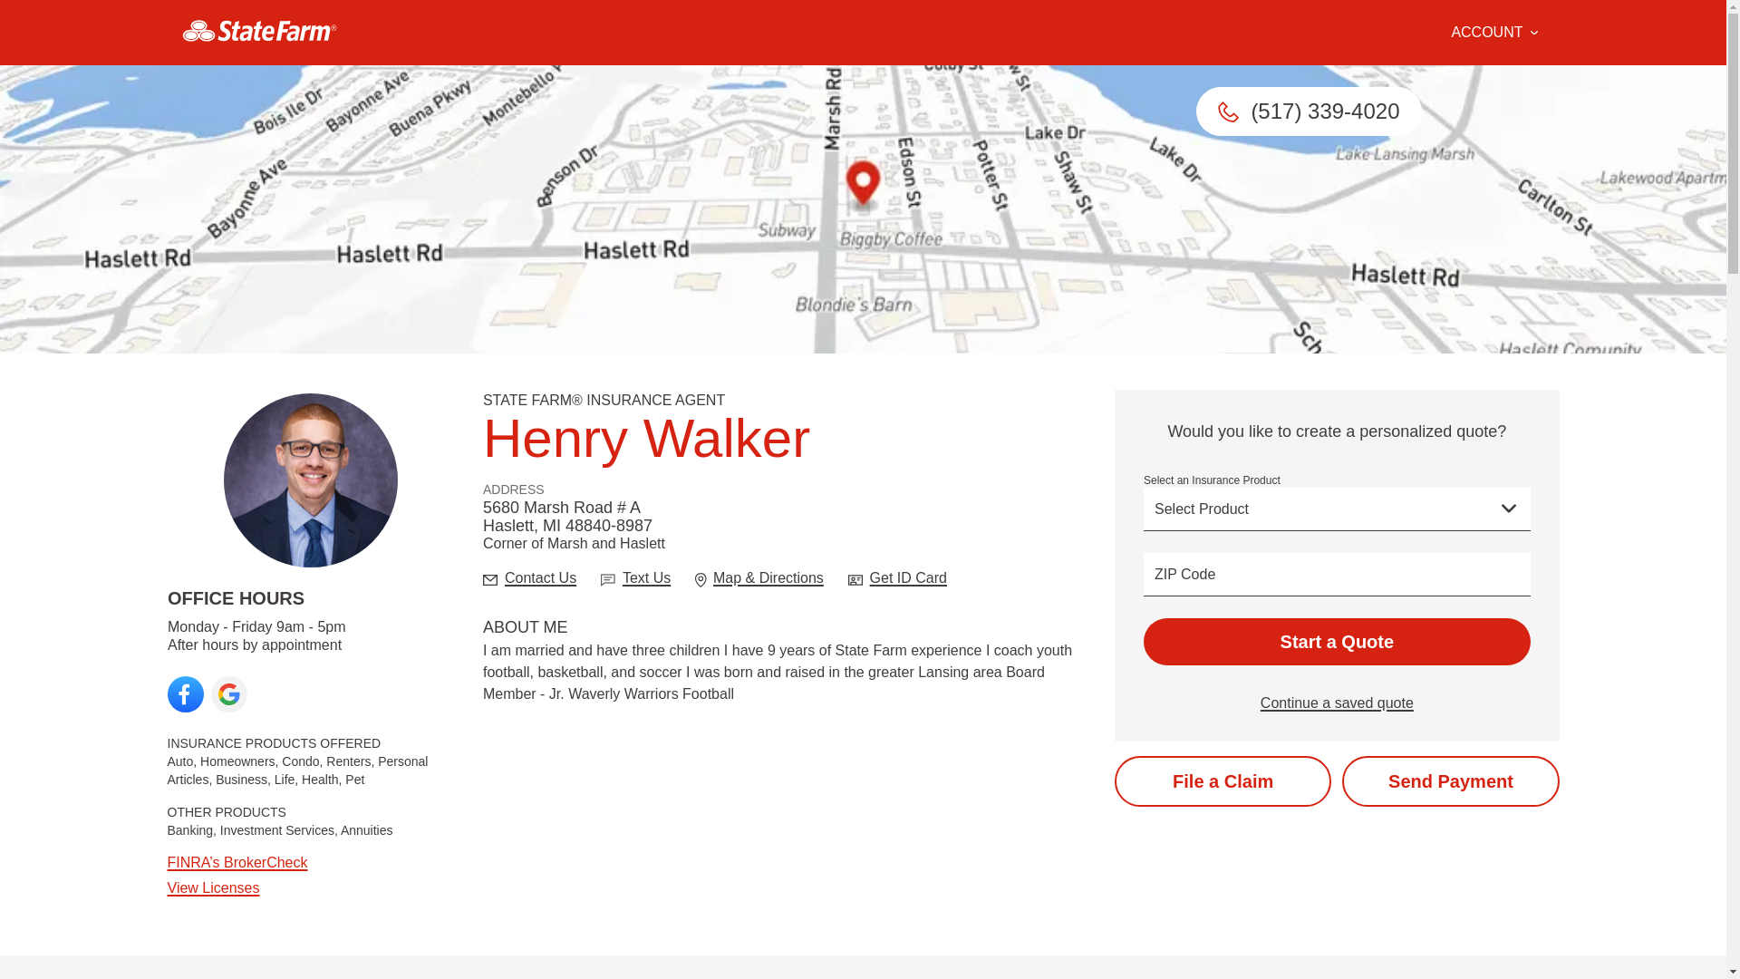Click the pin icon beside Map & Directions
This screenshot has width=1740, height=979.
pyautogui.click(x=701, y=580)
